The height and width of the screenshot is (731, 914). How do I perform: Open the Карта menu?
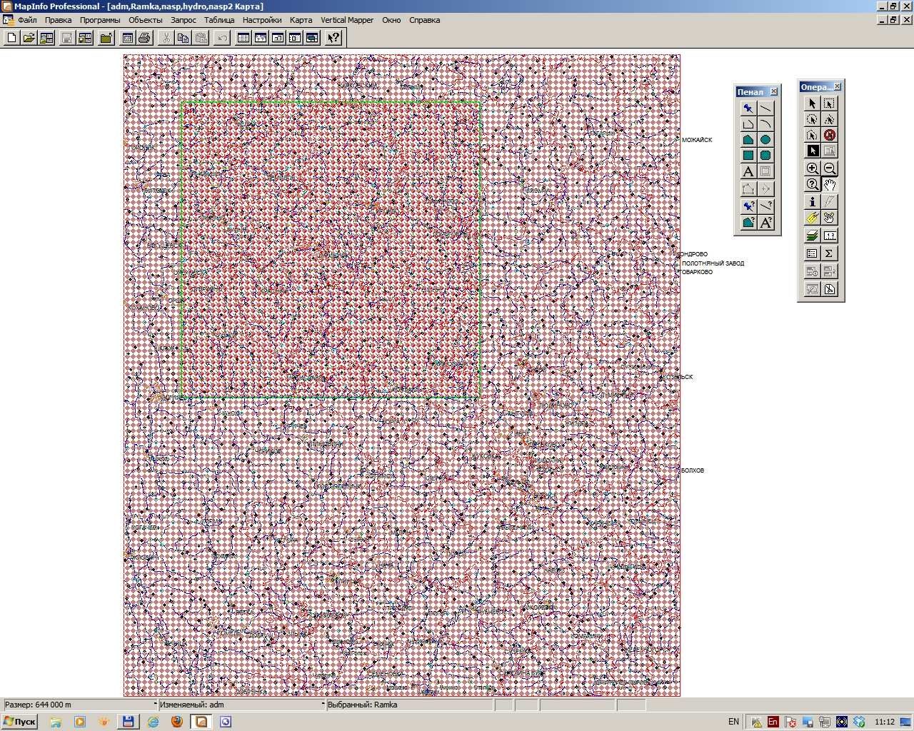pos(301,20)
